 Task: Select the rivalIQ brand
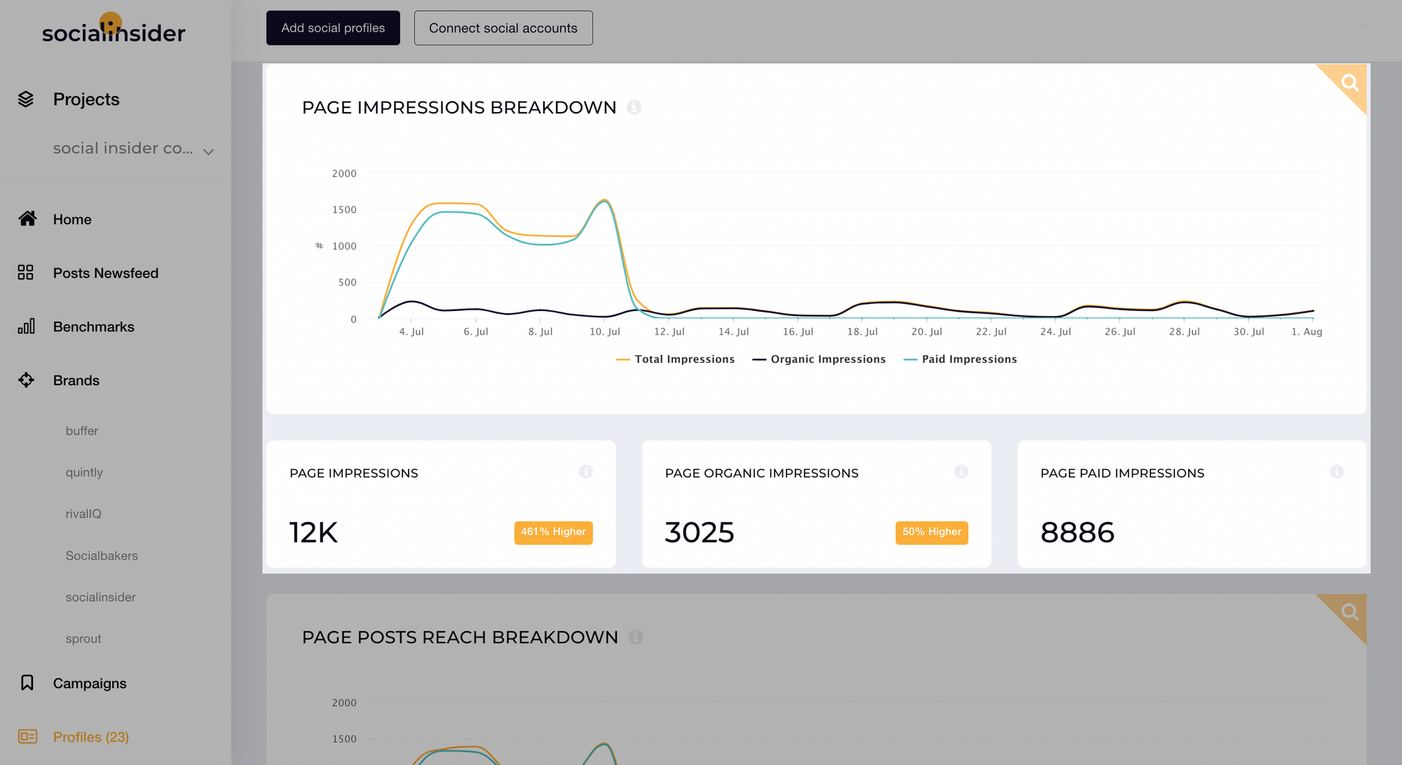tap(83, 514)
